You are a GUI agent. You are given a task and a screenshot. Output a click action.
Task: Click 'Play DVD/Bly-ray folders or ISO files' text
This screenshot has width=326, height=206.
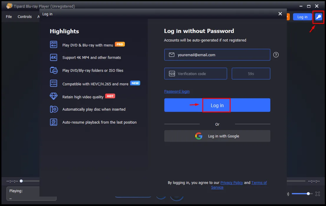[x=93, y=70]
